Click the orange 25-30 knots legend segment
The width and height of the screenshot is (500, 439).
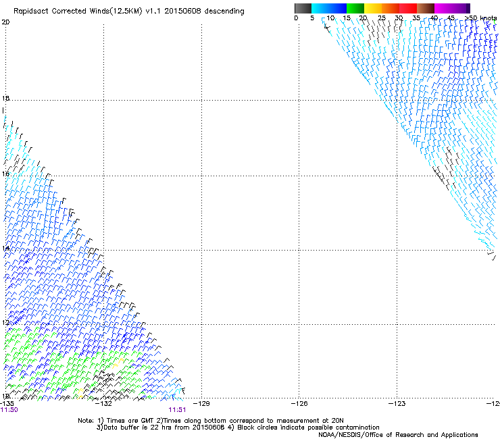391,8
